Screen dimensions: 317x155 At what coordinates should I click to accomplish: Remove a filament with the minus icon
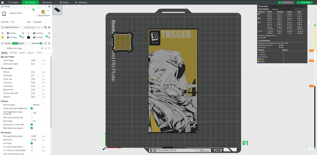pyautogui.click(x=42, y=27)
